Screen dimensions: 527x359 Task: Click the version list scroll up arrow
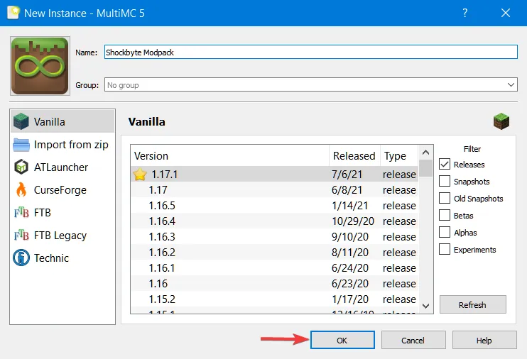point(425,153)
